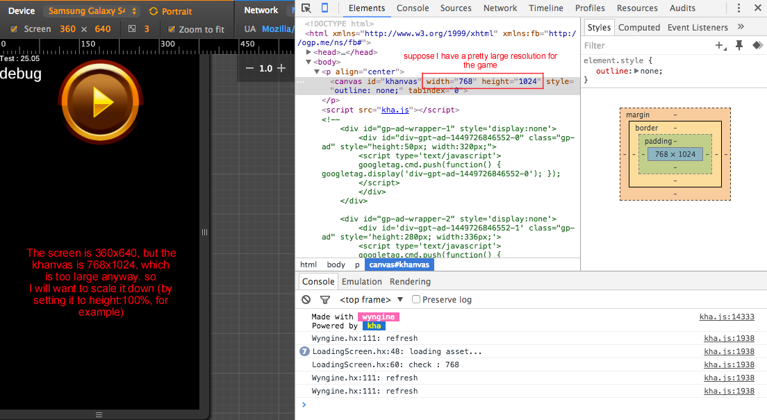Switch to the Network tab

pyautogui.click(x=500, y=8)
